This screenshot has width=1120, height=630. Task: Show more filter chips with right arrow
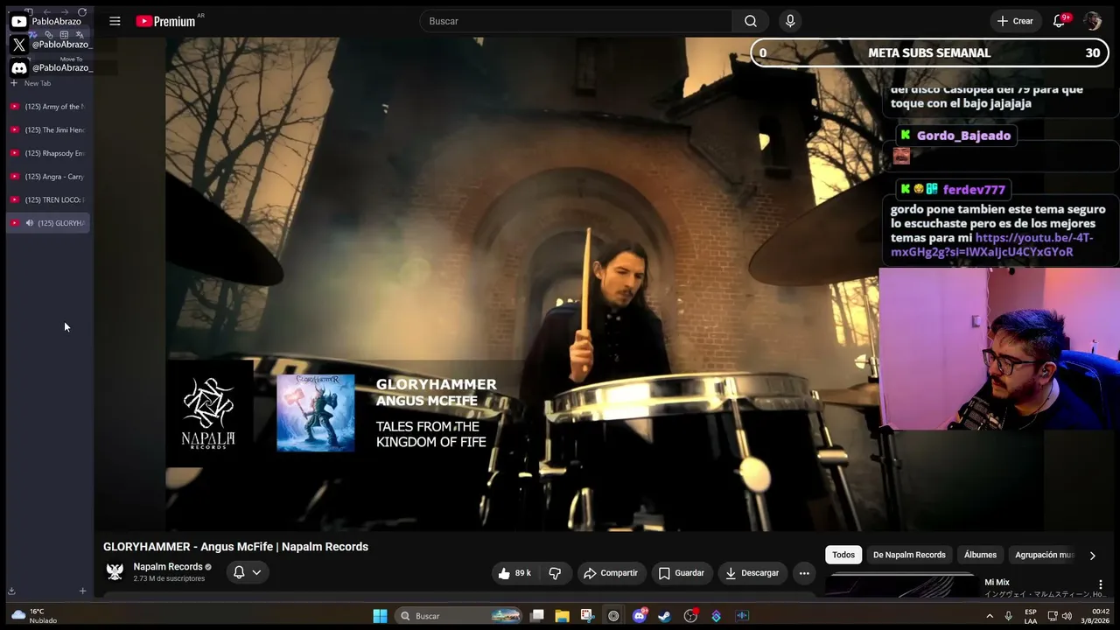(1092, 556)
